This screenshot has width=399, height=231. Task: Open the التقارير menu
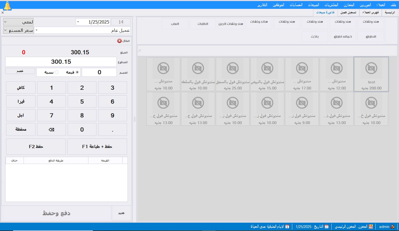click(x=262, y=5)
